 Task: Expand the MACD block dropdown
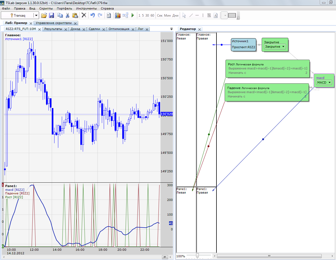pyautogui.click(x=329, y=82)
